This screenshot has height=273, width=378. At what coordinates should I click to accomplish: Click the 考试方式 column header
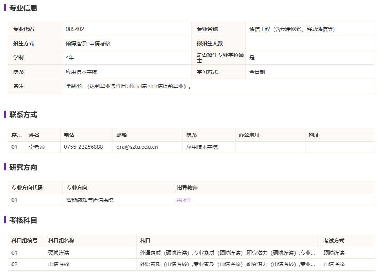pos(334,241)
